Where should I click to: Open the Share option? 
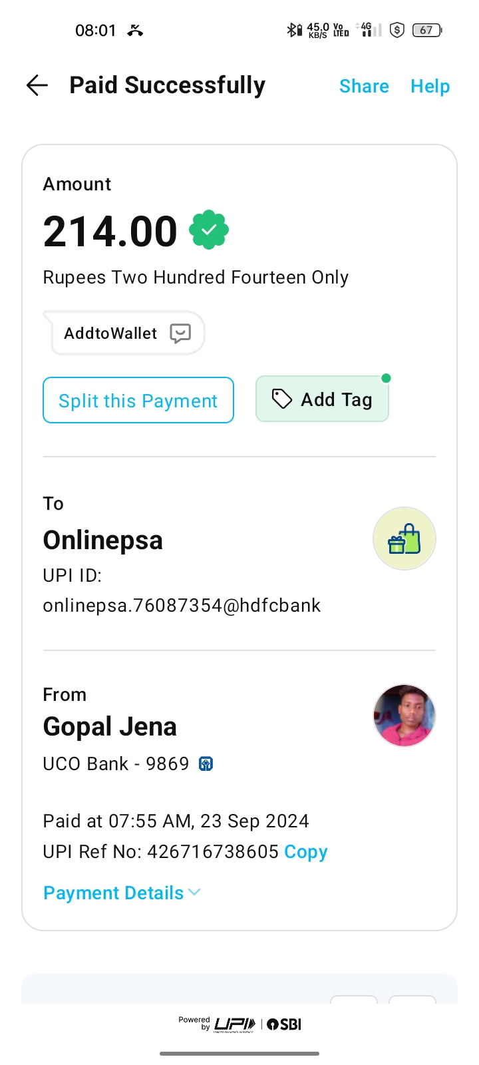pyautogui.click(x=364, y=86)
